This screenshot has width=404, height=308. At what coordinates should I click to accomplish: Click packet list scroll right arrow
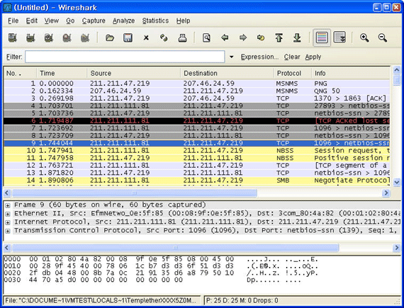pos(386,193)
